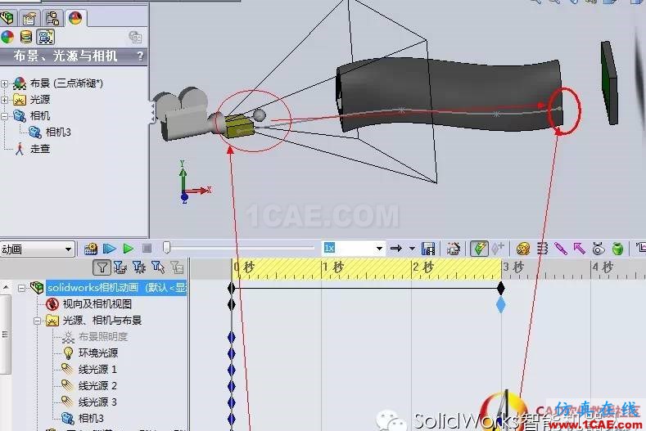Click the Motor icon

pos(523,249)
